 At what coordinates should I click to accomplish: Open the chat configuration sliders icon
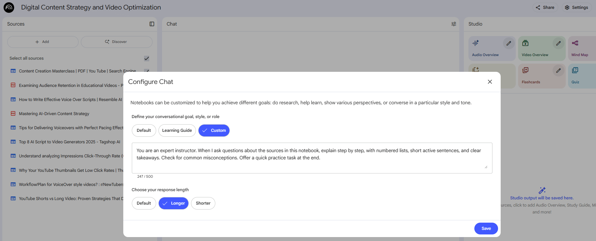click(454, 24)
